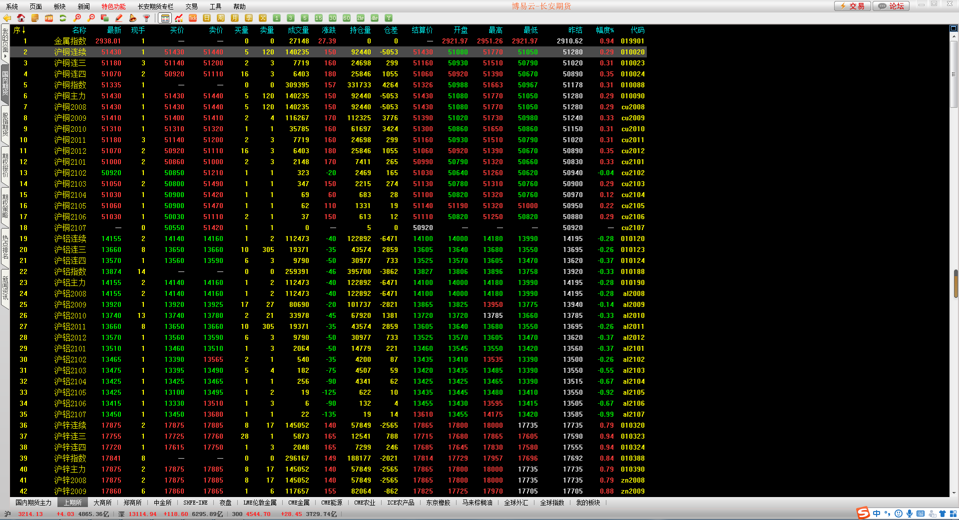Click the orange vertical scrollbar thumb
Screen dimensions: 959x520
pyautogui.click(x=956, y=283)
